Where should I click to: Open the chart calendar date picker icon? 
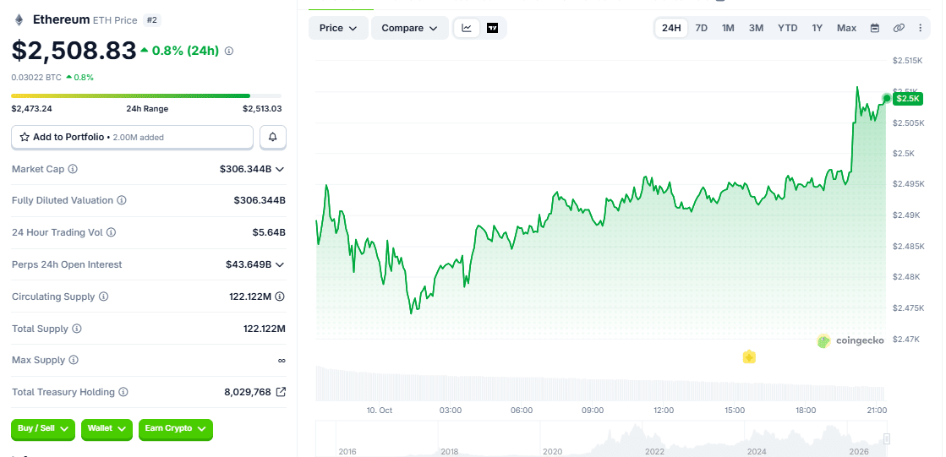875,28
